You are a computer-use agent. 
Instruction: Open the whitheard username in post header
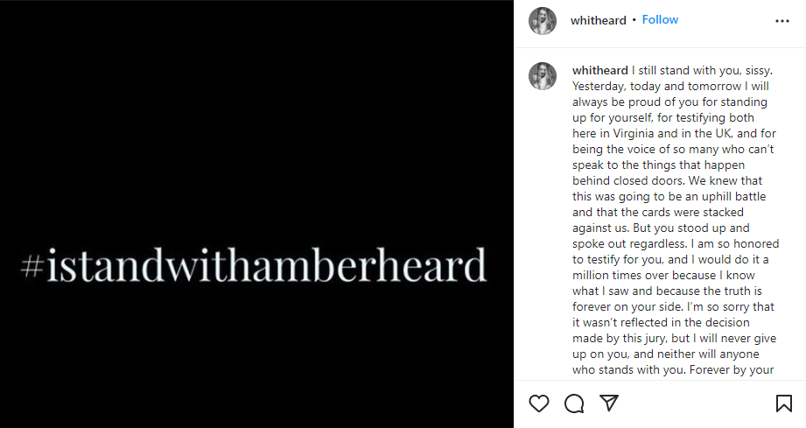pyautogui.click(x=599, y=20)
